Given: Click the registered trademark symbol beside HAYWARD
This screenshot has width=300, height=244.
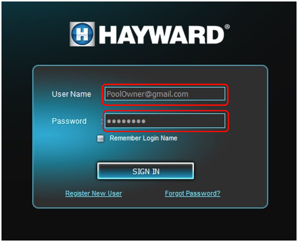Looking at the screenshot, I should tap(227, 27).
